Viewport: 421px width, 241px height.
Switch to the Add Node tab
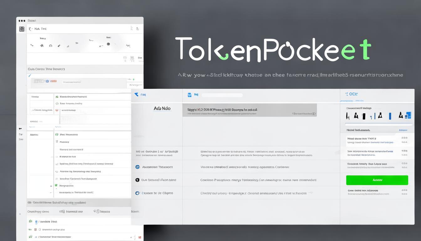click(x=162, y=108)
